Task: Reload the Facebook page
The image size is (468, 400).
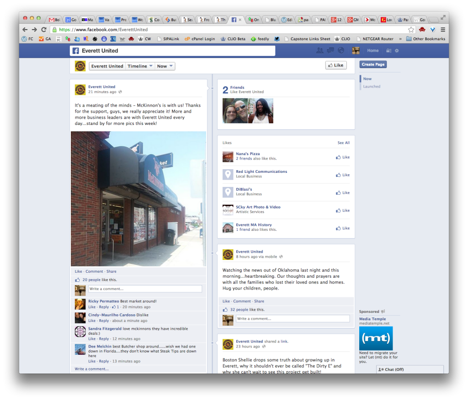Action: (x=44, y=30)
